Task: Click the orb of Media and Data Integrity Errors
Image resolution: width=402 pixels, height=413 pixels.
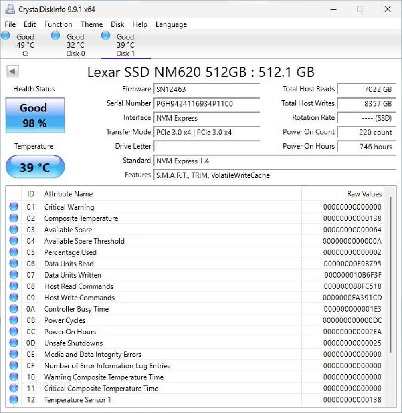Action: (x=14, y=354)
